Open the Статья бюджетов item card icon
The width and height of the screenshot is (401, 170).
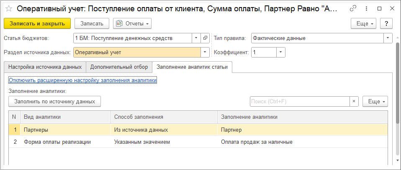pos(205,38)
